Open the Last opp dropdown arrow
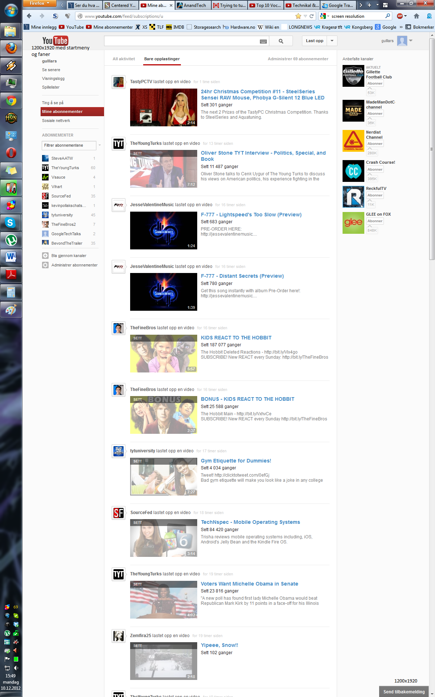 [x=332, y=41]
